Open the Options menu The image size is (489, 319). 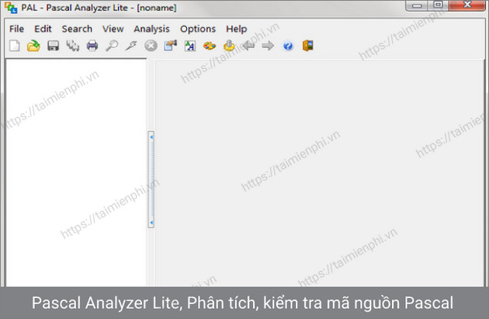[198, 29]
